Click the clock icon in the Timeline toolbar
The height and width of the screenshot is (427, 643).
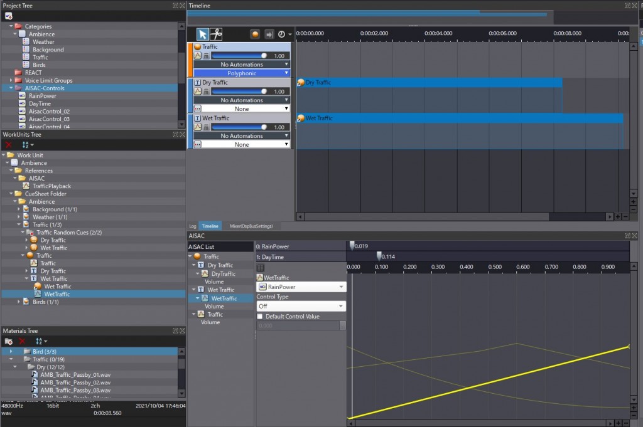coord(281,34)
